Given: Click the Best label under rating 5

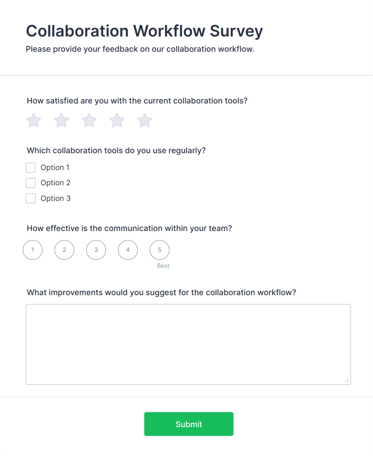Looking at the screenshot, I should (163, 266).
